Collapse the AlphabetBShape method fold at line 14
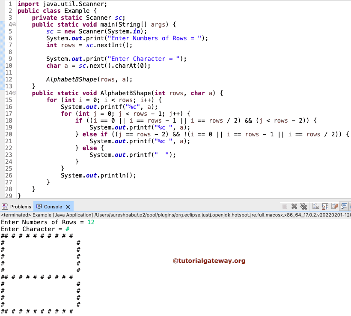This screenshot has height=316, width=351. [14, 93]
